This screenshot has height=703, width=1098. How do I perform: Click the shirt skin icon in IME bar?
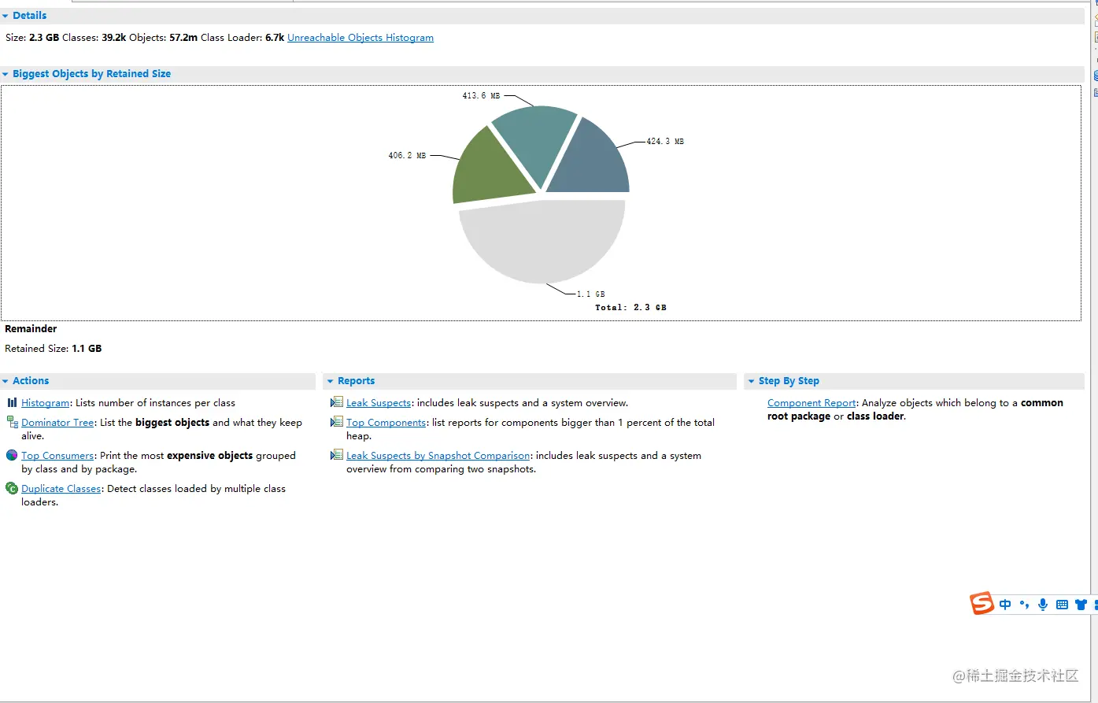point(1081,605)
